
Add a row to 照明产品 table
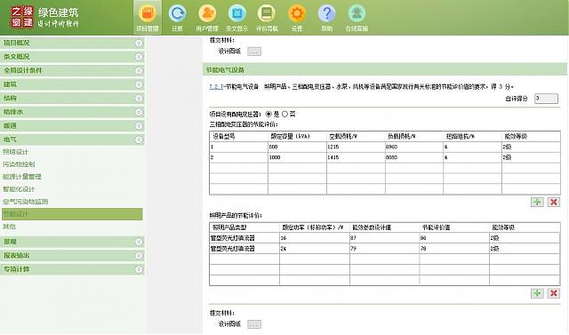click(x=537, y=293)
